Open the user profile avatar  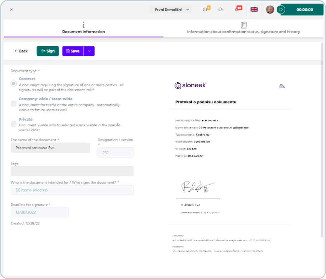[270, 10]
